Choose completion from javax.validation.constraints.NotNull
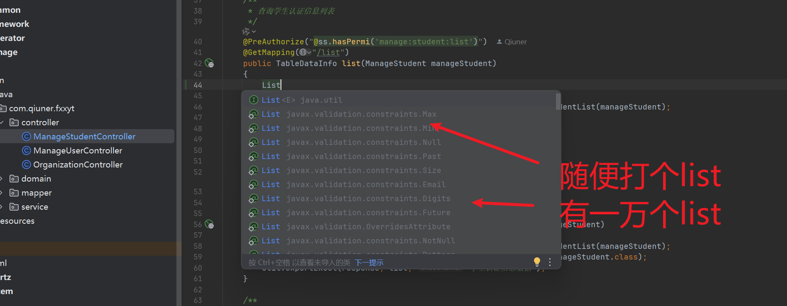Image resolution: width=787 pixels, height=306 pixels. (x=401, y=241)
